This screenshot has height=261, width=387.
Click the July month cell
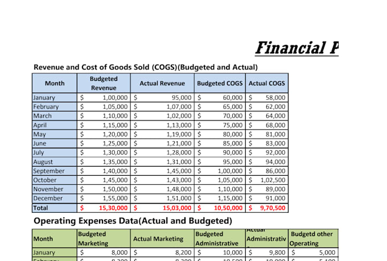click(x=55, y=152)
